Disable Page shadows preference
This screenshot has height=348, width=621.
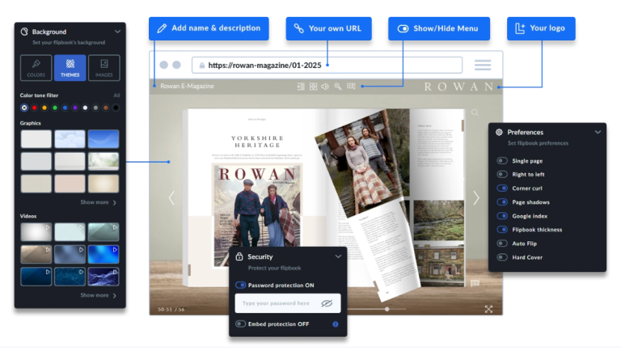point(502,202)
